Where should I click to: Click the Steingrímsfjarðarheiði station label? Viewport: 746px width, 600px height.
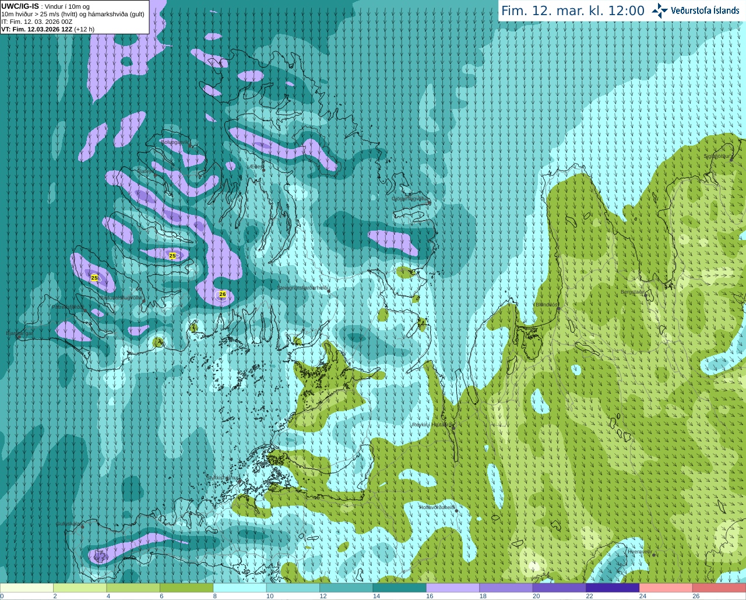click(x=302, y=288)
